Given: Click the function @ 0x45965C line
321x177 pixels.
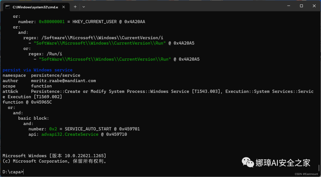Looking at the screenshot, I should point(27,102).
